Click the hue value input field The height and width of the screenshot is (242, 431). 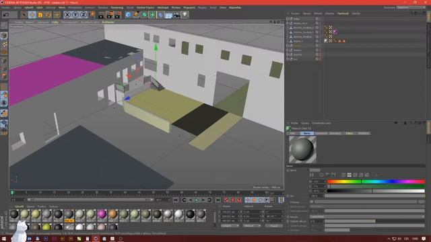(x=318, y=182)
